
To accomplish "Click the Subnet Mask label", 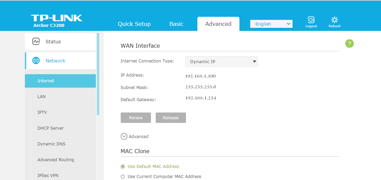I will click(x=135, y=87).
